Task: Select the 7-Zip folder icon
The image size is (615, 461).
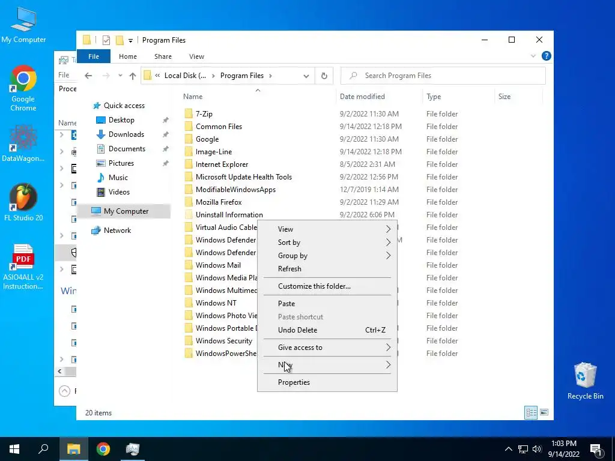Action: 189,113
